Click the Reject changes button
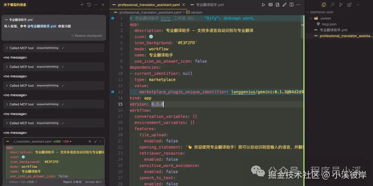 tap(72, 182)
